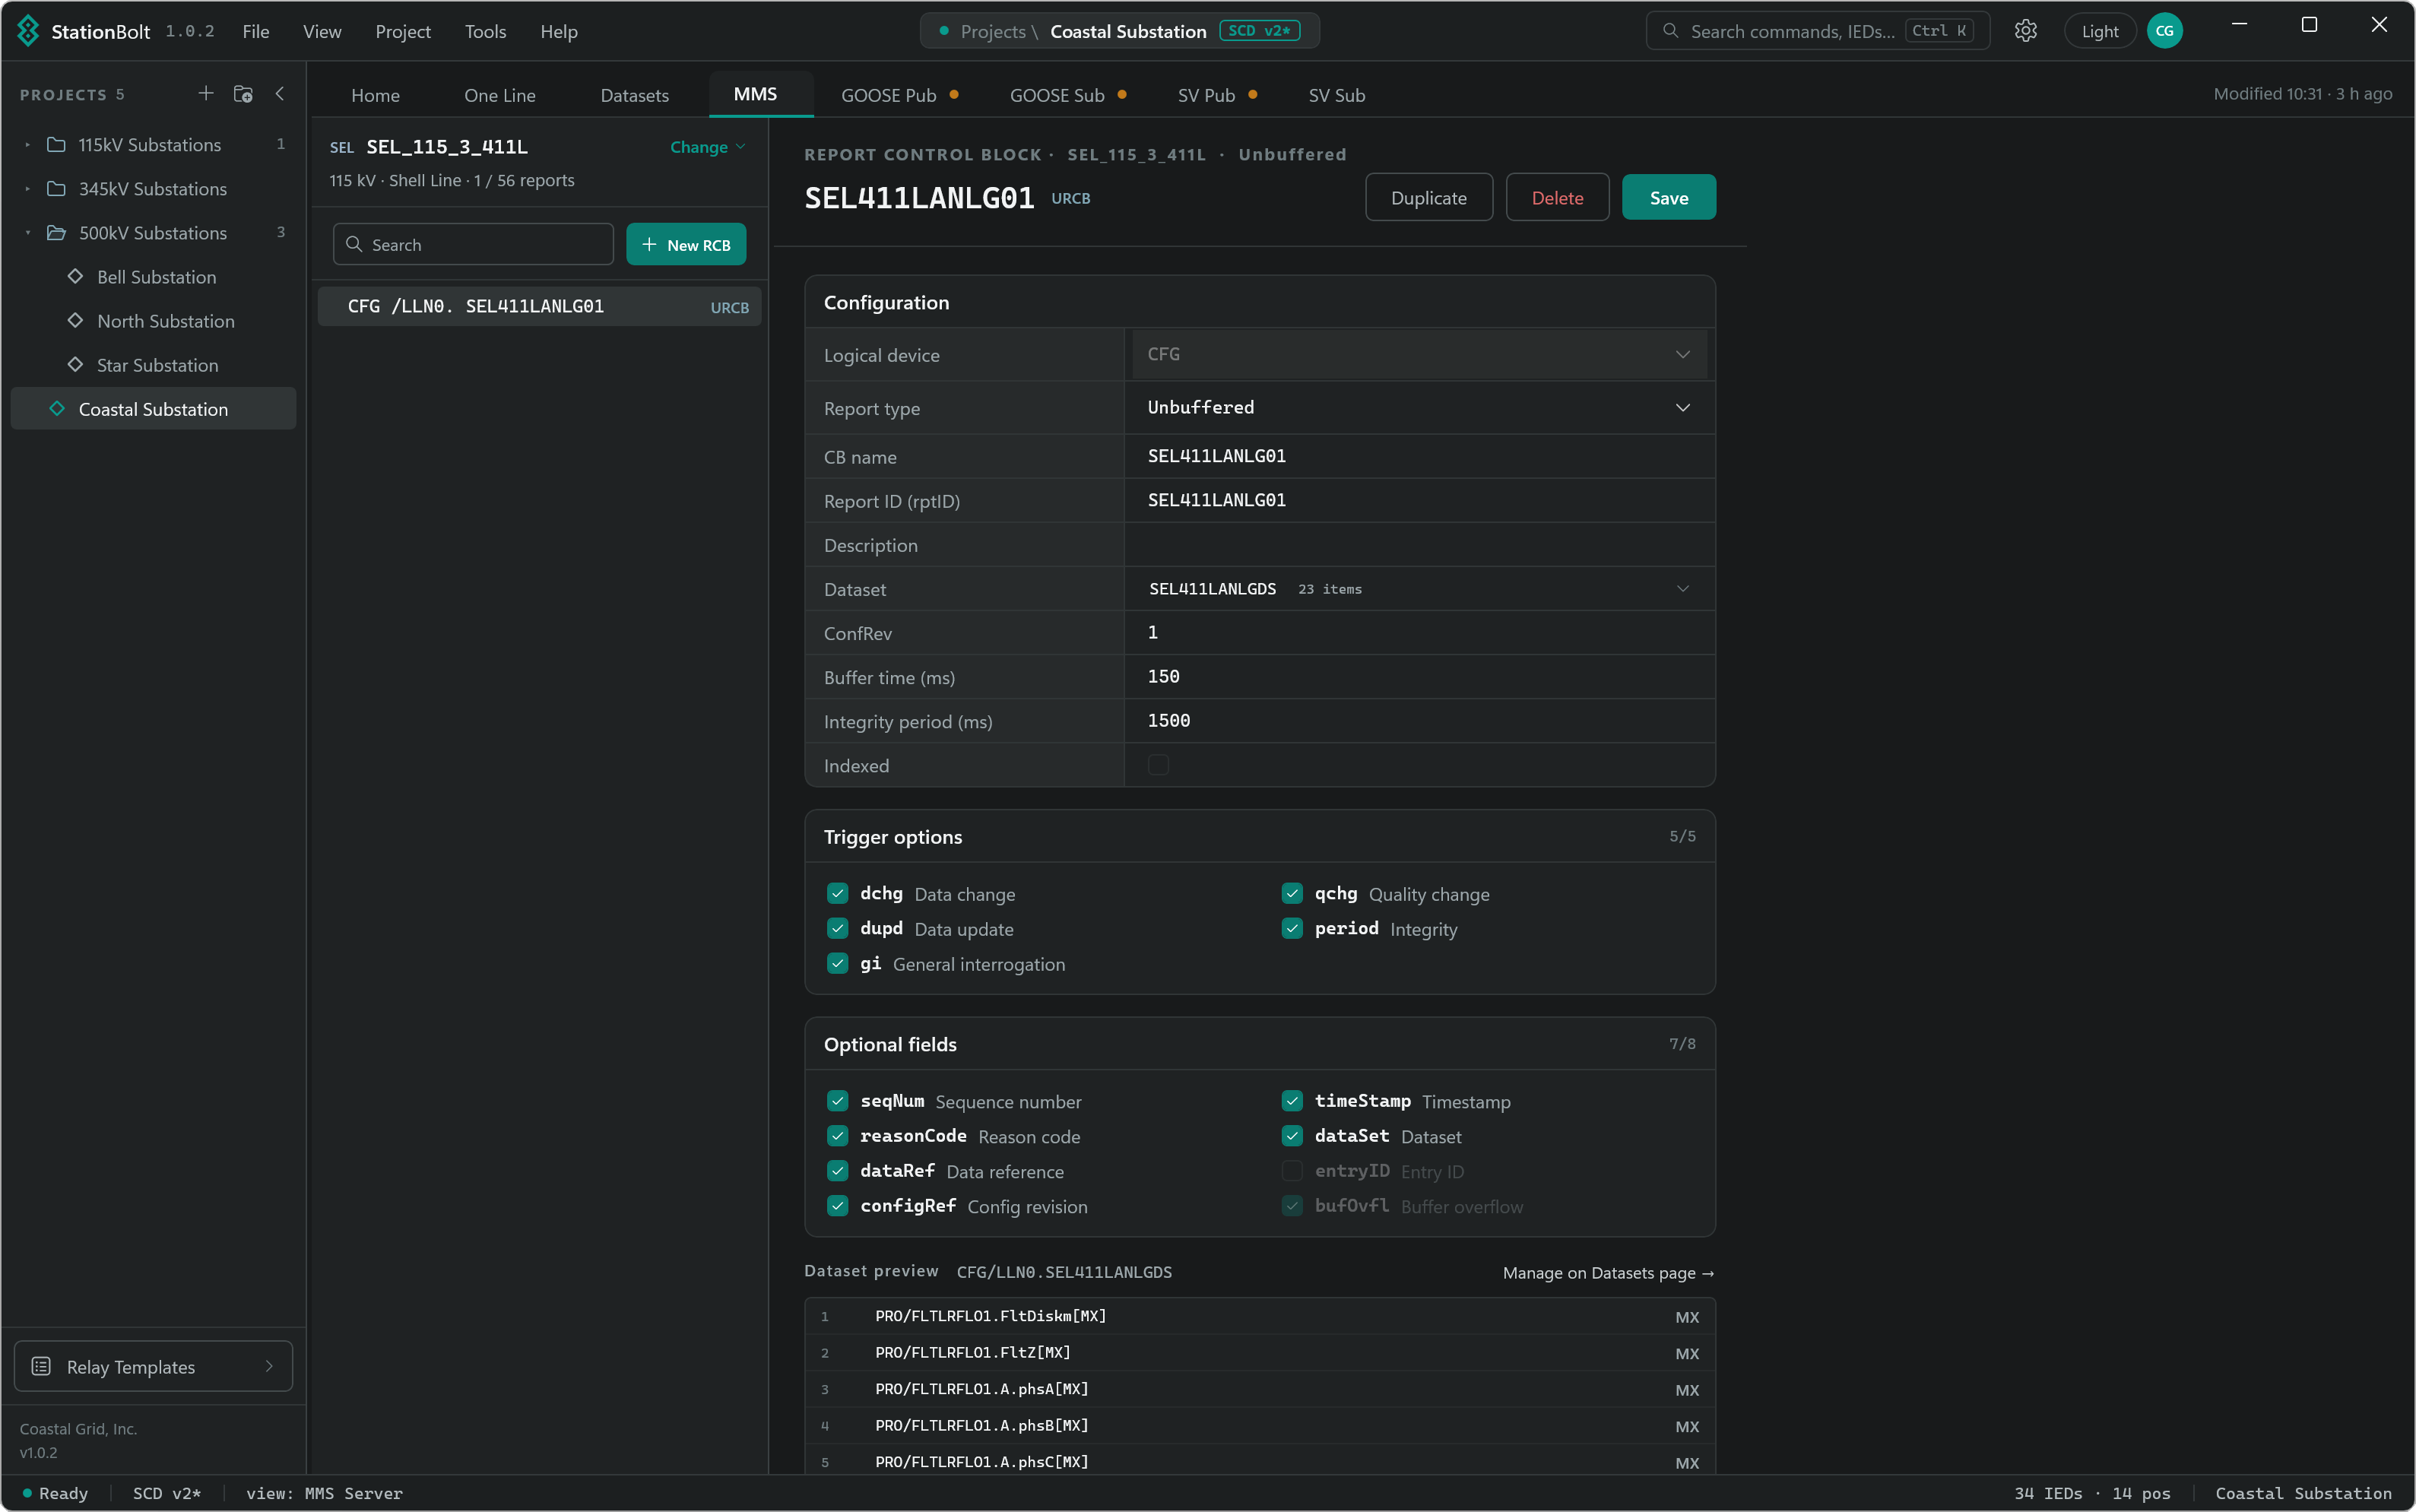This screenshot has height=1512, width=2416.
Task: Click the SV Pub unsaved-change dot
Action: 1253,94
